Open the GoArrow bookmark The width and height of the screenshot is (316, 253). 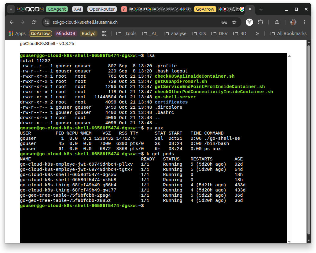point(40,33)
